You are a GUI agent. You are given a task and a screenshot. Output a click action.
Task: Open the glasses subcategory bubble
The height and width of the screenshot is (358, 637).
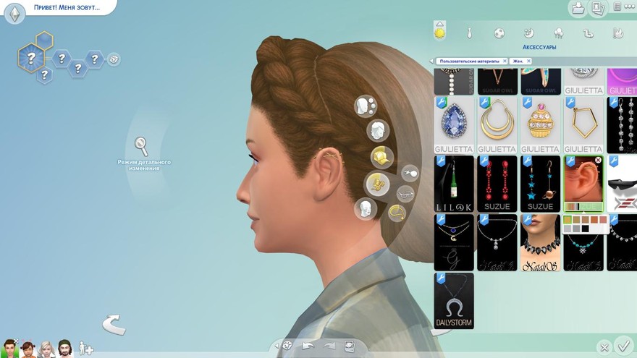click(405, 195)
